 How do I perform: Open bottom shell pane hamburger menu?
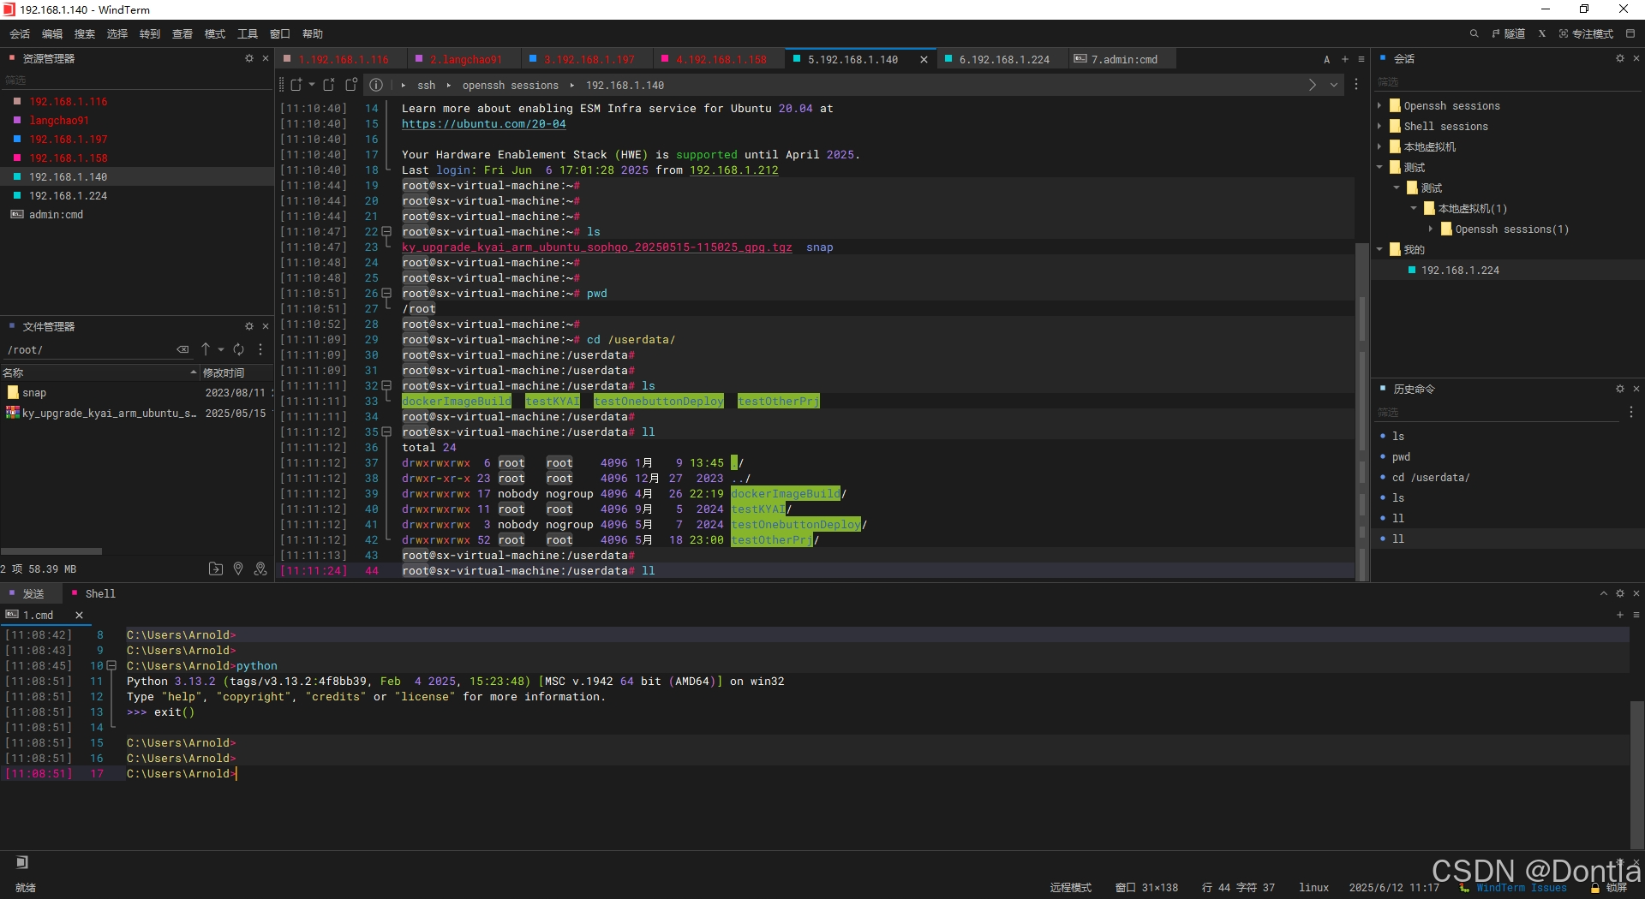coord(1636,615)
